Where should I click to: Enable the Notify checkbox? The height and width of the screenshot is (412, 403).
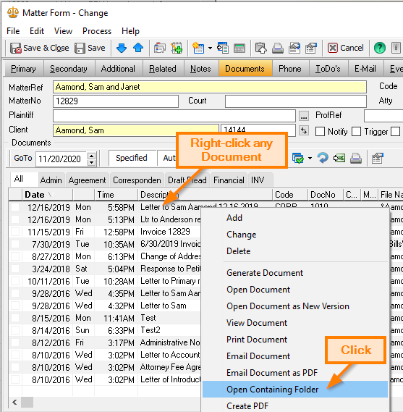pos(320,131)
